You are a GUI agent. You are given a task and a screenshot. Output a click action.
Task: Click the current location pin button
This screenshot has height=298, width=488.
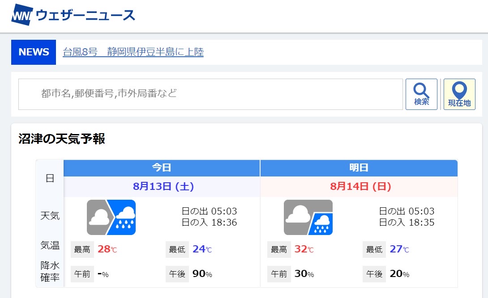point(459,94)
